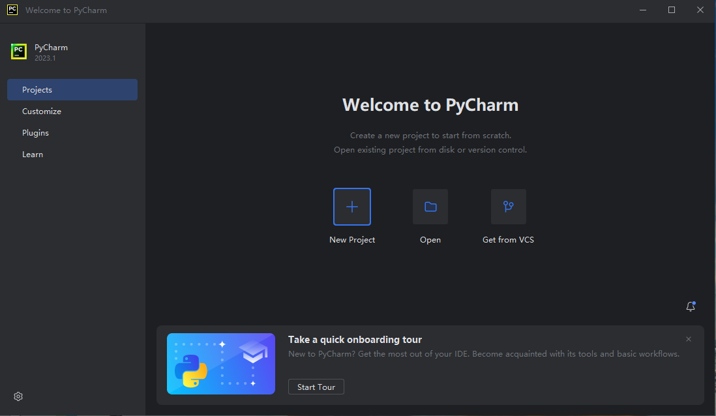The height and width of the screenshot is (416, 716).
Task: Click the PyCharm icon in the title bar
Action: (12, 10)
